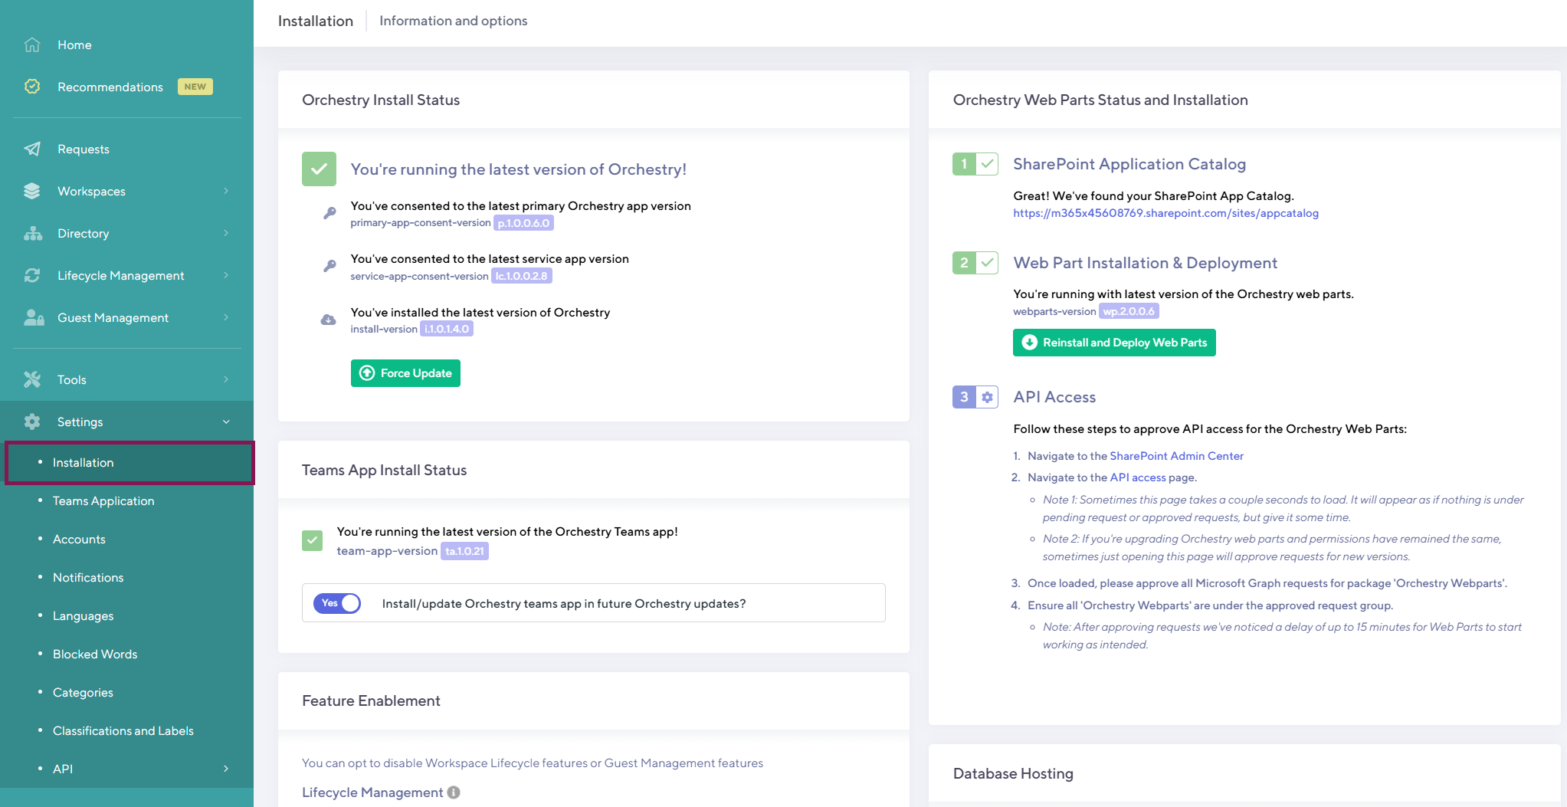Image resolution: width=1567 pixels, height=807 pixels.
Task: Click the Feature Enablement heading
Action: [371, 700]
